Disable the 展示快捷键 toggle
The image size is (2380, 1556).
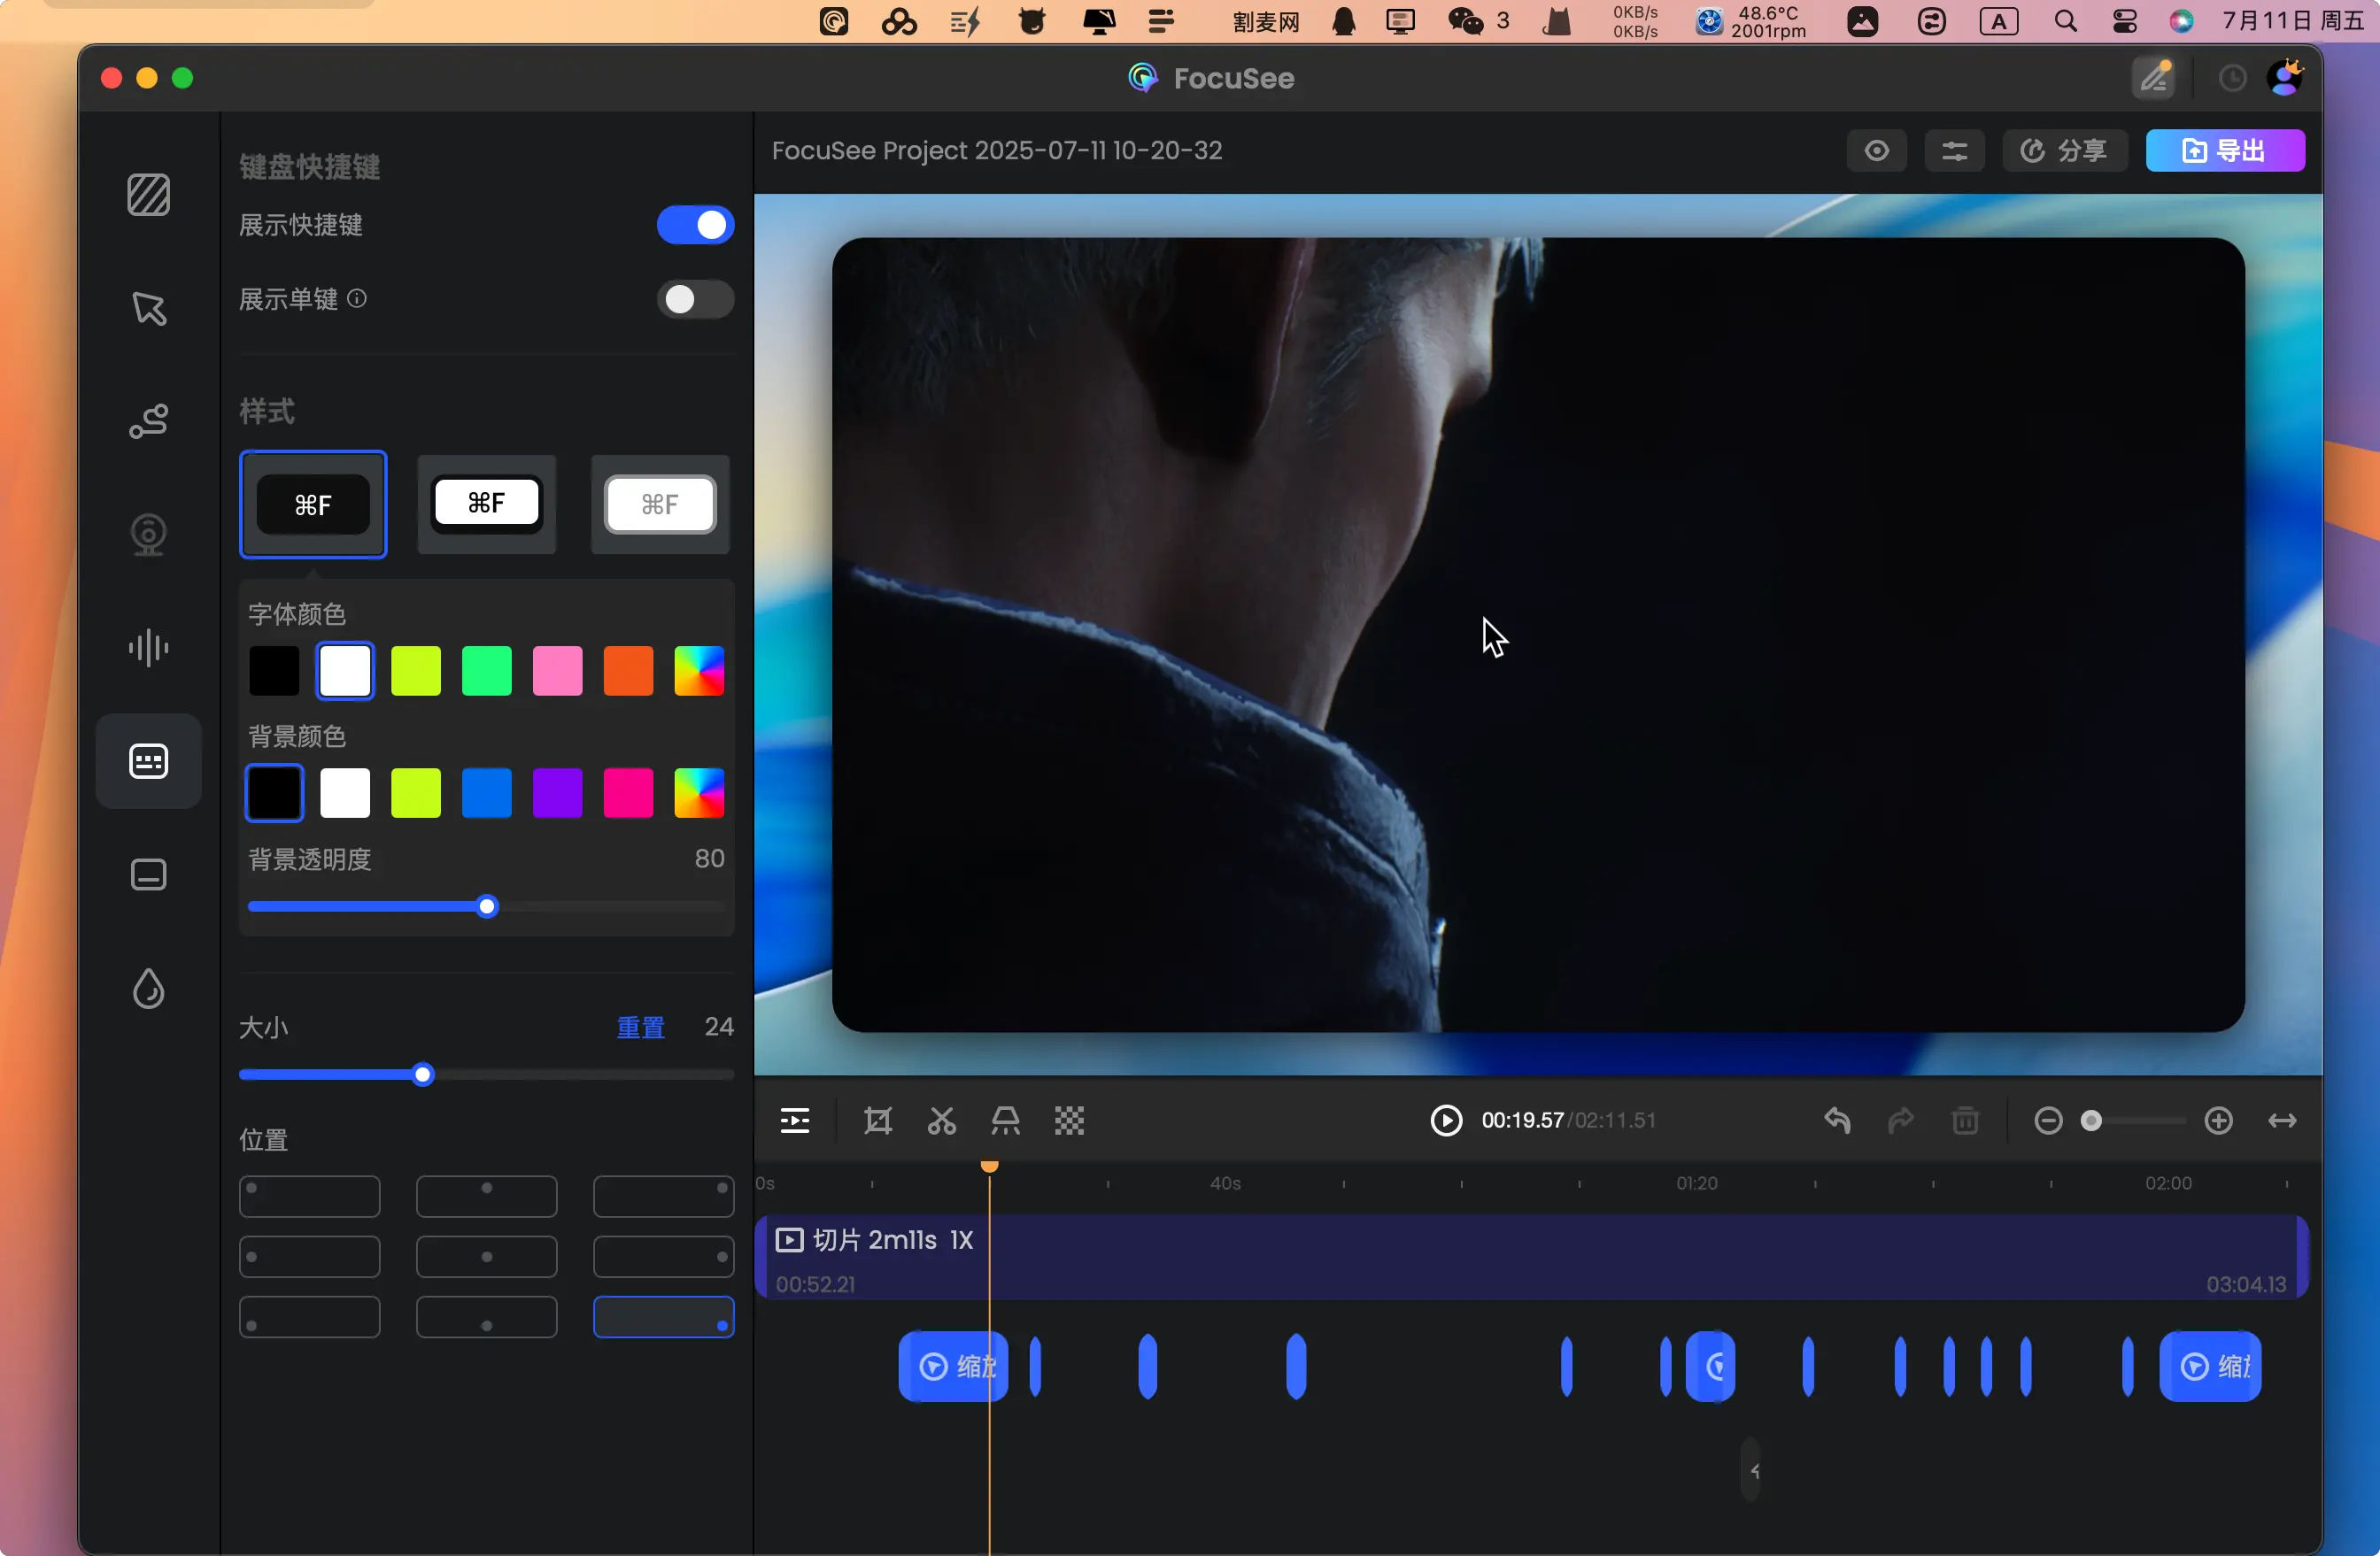(x=695, y=225)
